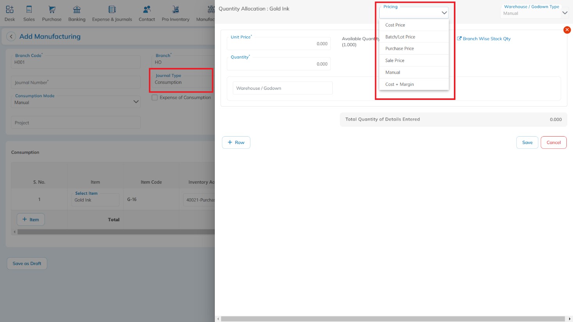Expand the Warehouse / Godown Type dropdown

pyautogui.click(x=564, y=13)
